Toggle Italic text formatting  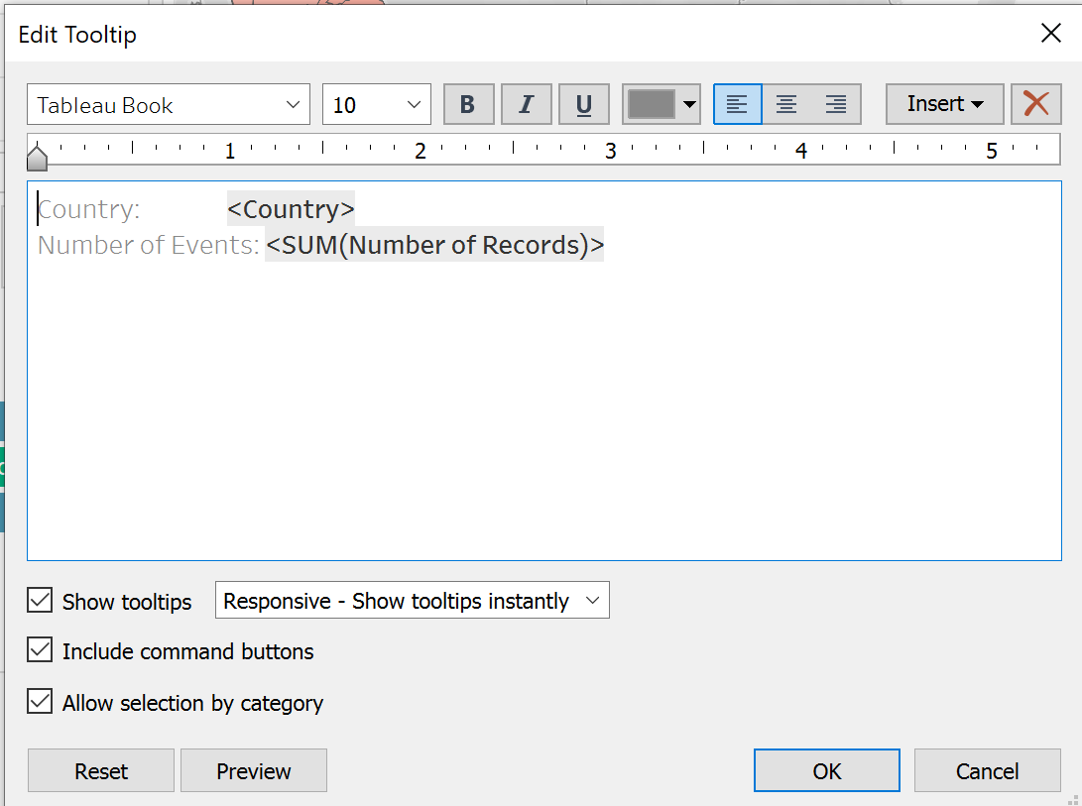point(526,105)
